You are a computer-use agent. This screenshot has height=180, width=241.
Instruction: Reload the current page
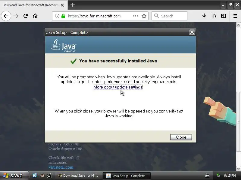26,16
